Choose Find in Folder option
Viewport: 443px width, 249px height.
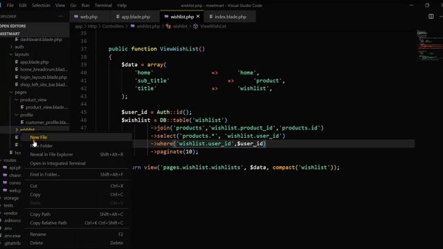click(x=77, y=174)
